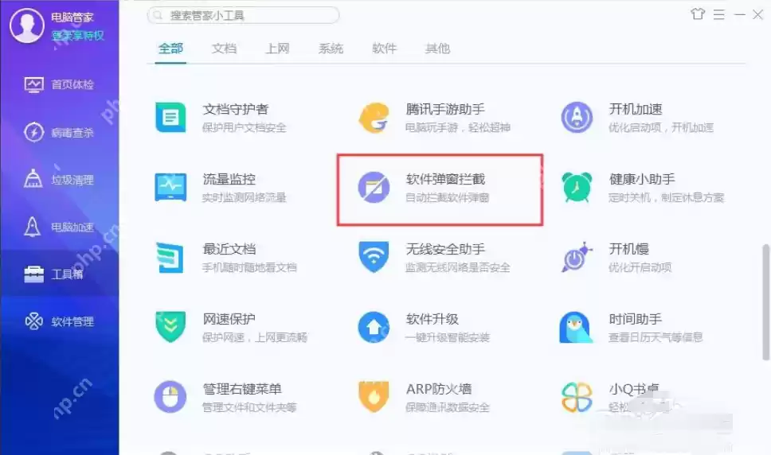Open the 开机加速 rocket icon
This screenshot has width=771, height=455.
(x=577, y=117)
